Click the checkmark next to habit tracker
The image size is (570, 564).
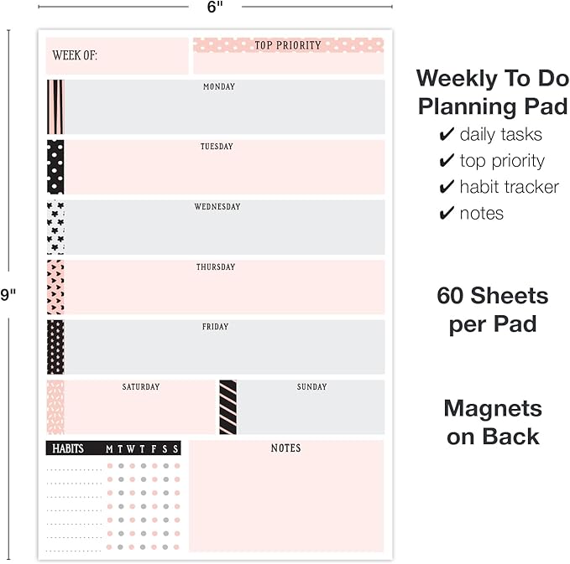point(447,187)
